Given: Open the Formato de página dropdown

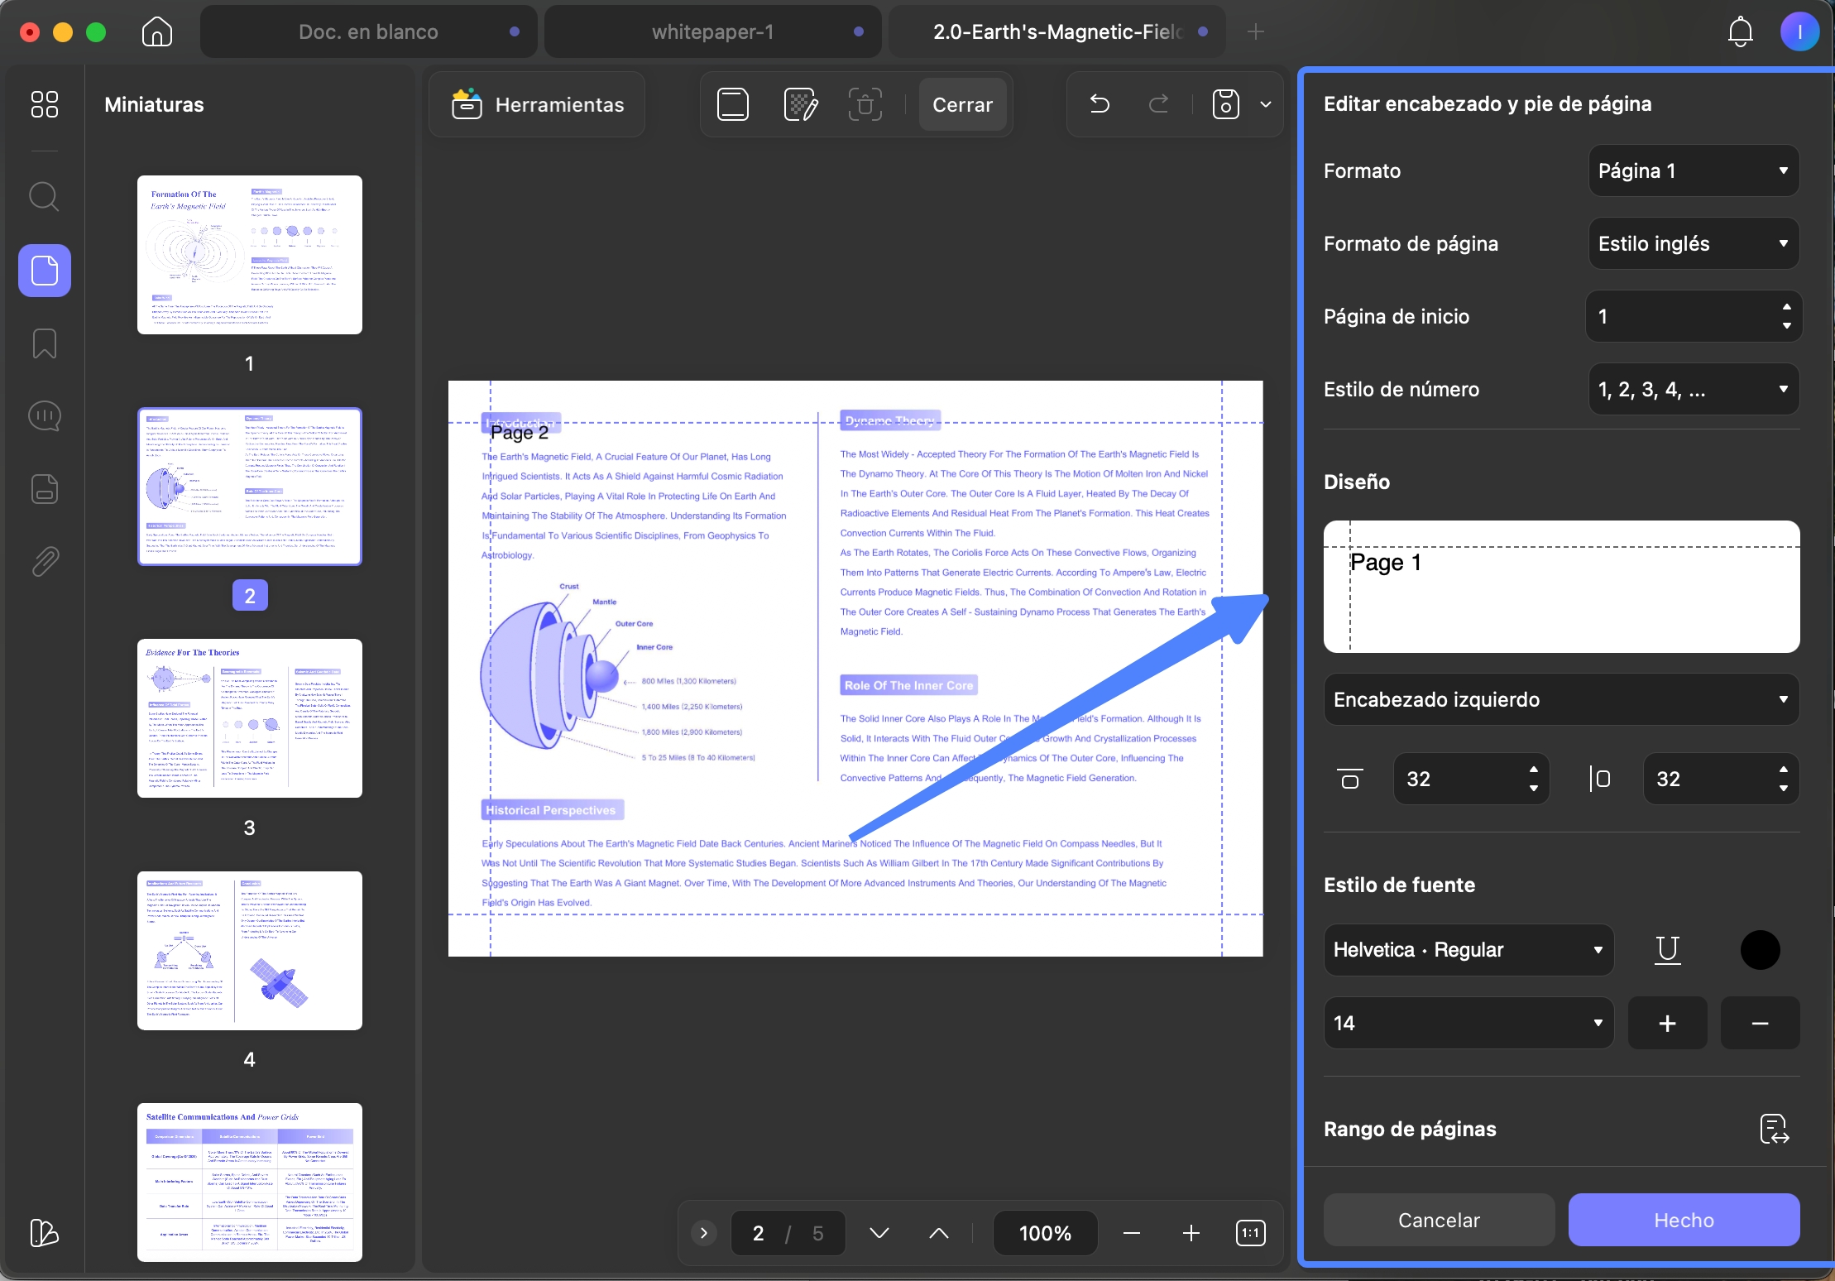Looking at the screenshot, I should [1694, 243].
